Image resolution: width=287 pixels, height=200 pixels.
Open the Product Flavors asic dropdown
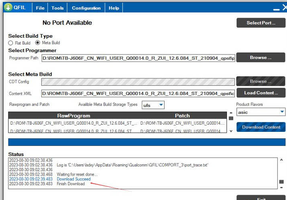[261, 112]
